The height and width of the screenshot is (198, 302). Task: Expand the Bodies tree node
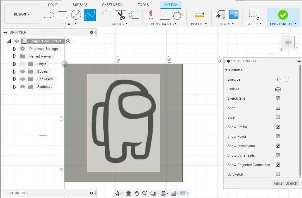point(15,71)
